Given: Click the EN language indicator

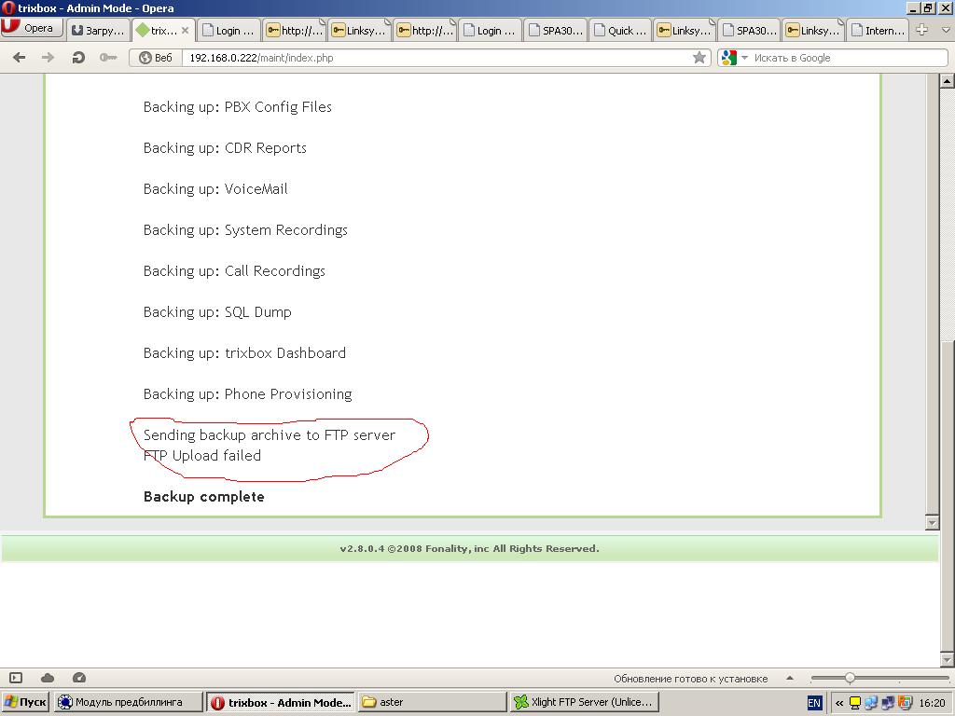Looking at the screenshot, I should pyautogui.click(x=814, y=703).
